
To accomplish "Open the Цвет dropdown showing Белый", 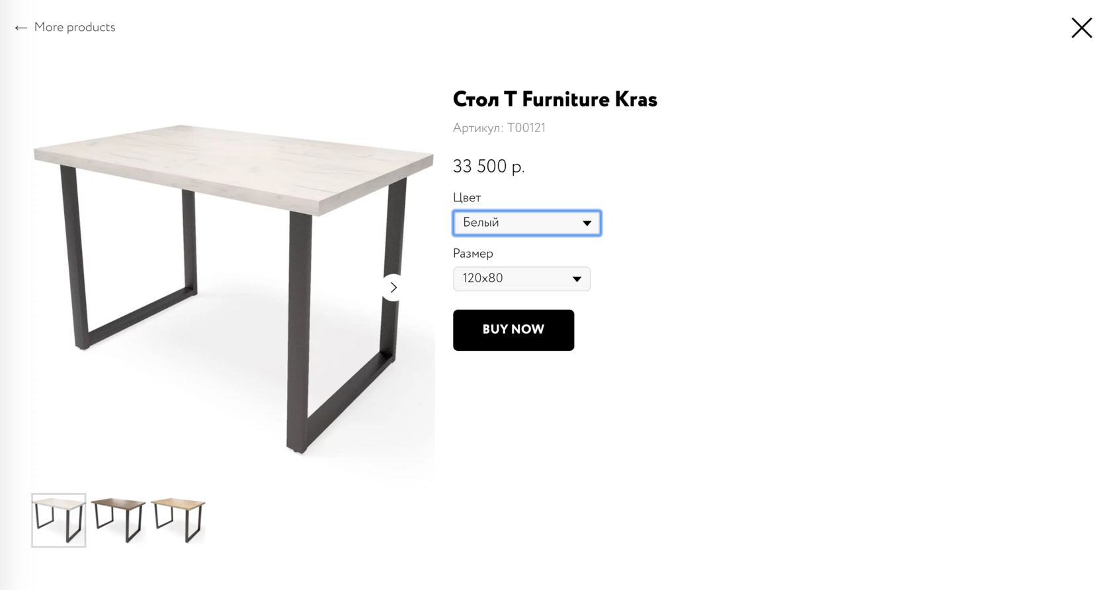I will (526, 223).
